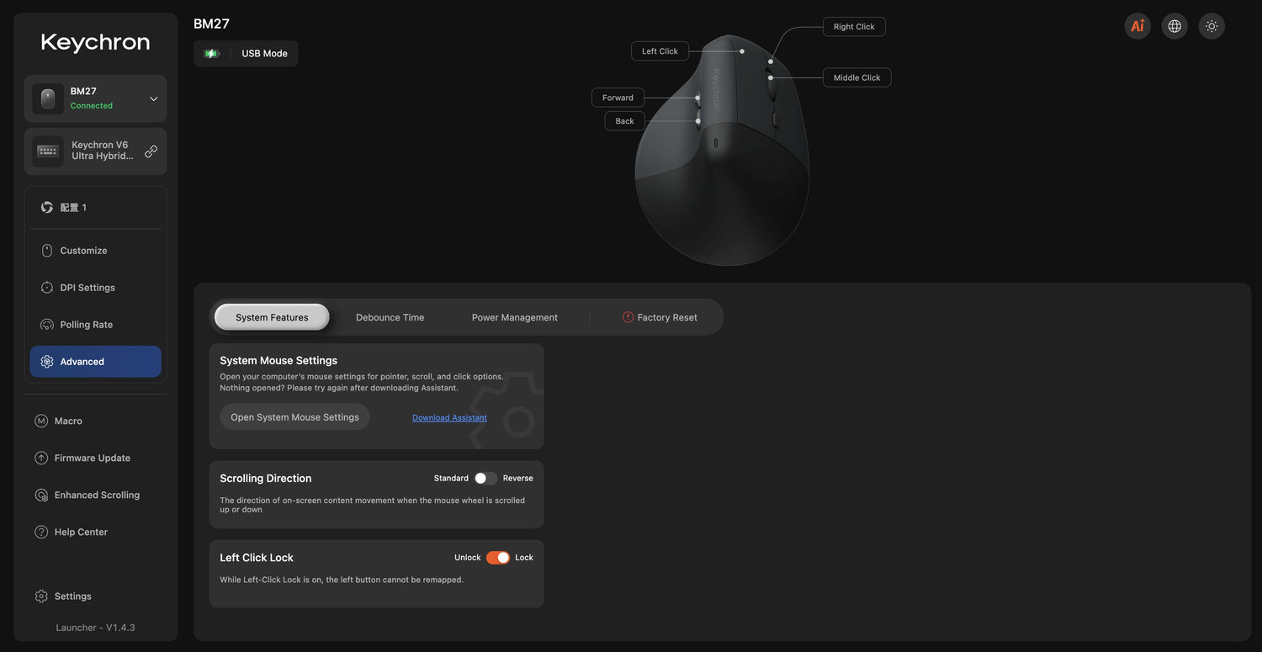Click the Scrolling Direction heading
The image size is (1262, 652).
click(266, 478)
